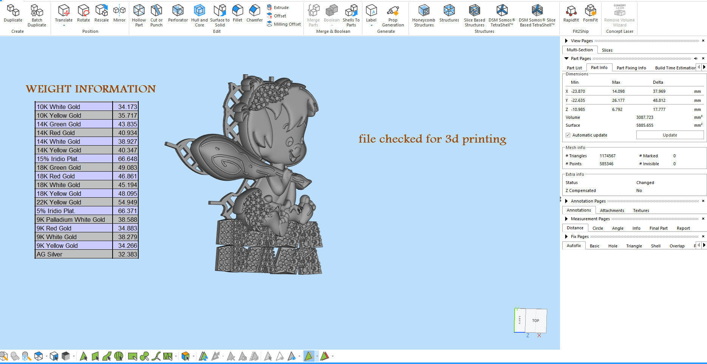Open the Report tab
This screenshot has width=707, height=364.
[x=683, y=228]
